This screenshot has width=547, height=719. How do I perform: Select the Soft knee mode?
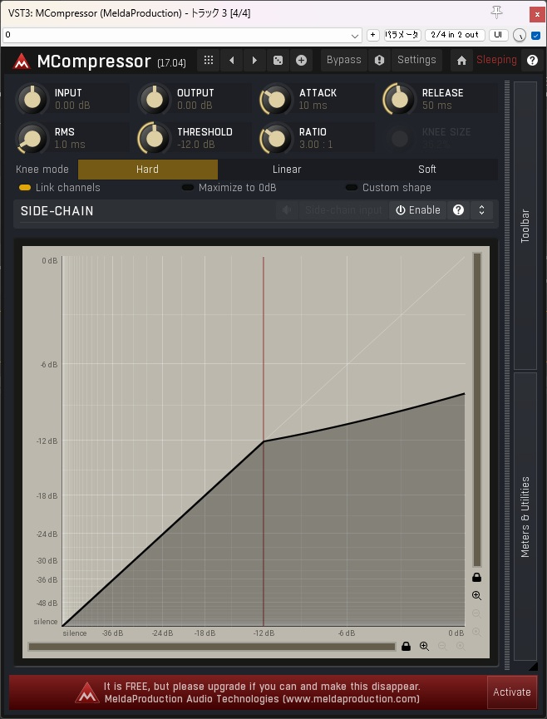point(427,170)
